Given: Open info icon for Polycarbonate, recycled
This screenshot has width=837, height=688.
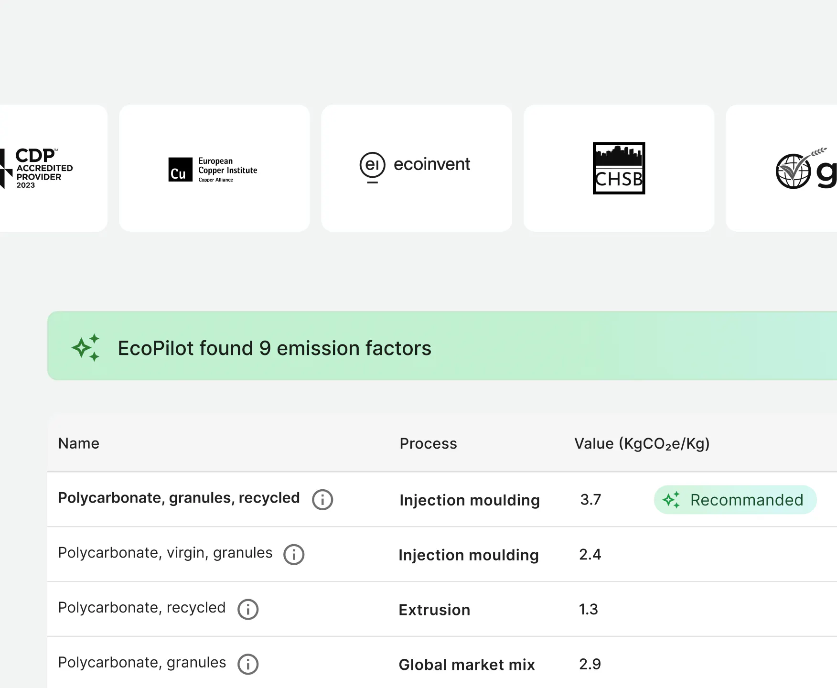Looking at the screenshot, I should [248, 610].
